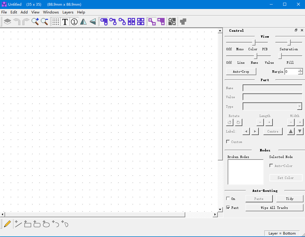This screenshot has height=237, width=305.
Task: Click the circled number 1 icon
Action: 74,22
